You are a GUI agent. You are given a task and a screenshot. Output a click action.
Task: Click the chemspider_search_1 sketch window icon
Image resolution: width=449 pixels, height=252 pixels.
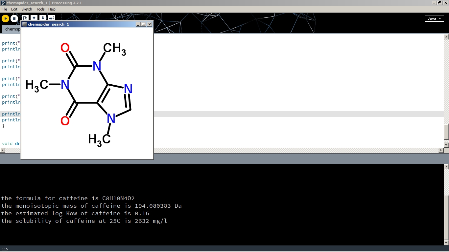25,24
